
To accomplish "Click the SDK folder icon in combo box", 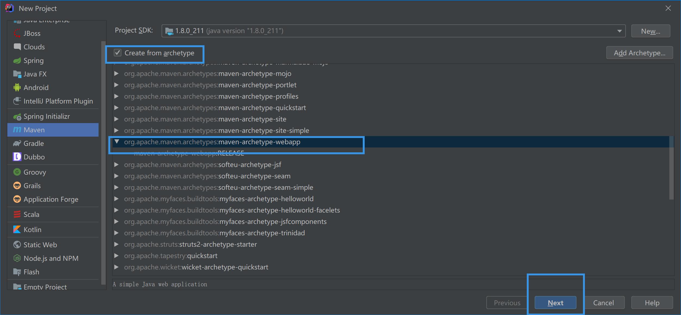I will point(169,31).
